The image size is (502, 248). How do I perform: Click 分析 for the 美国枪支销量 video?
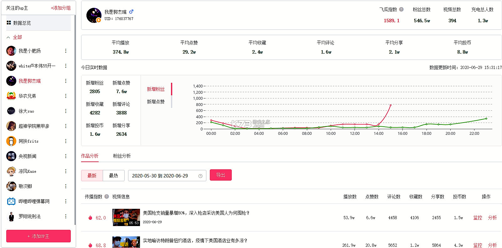(x=492, y=218)
